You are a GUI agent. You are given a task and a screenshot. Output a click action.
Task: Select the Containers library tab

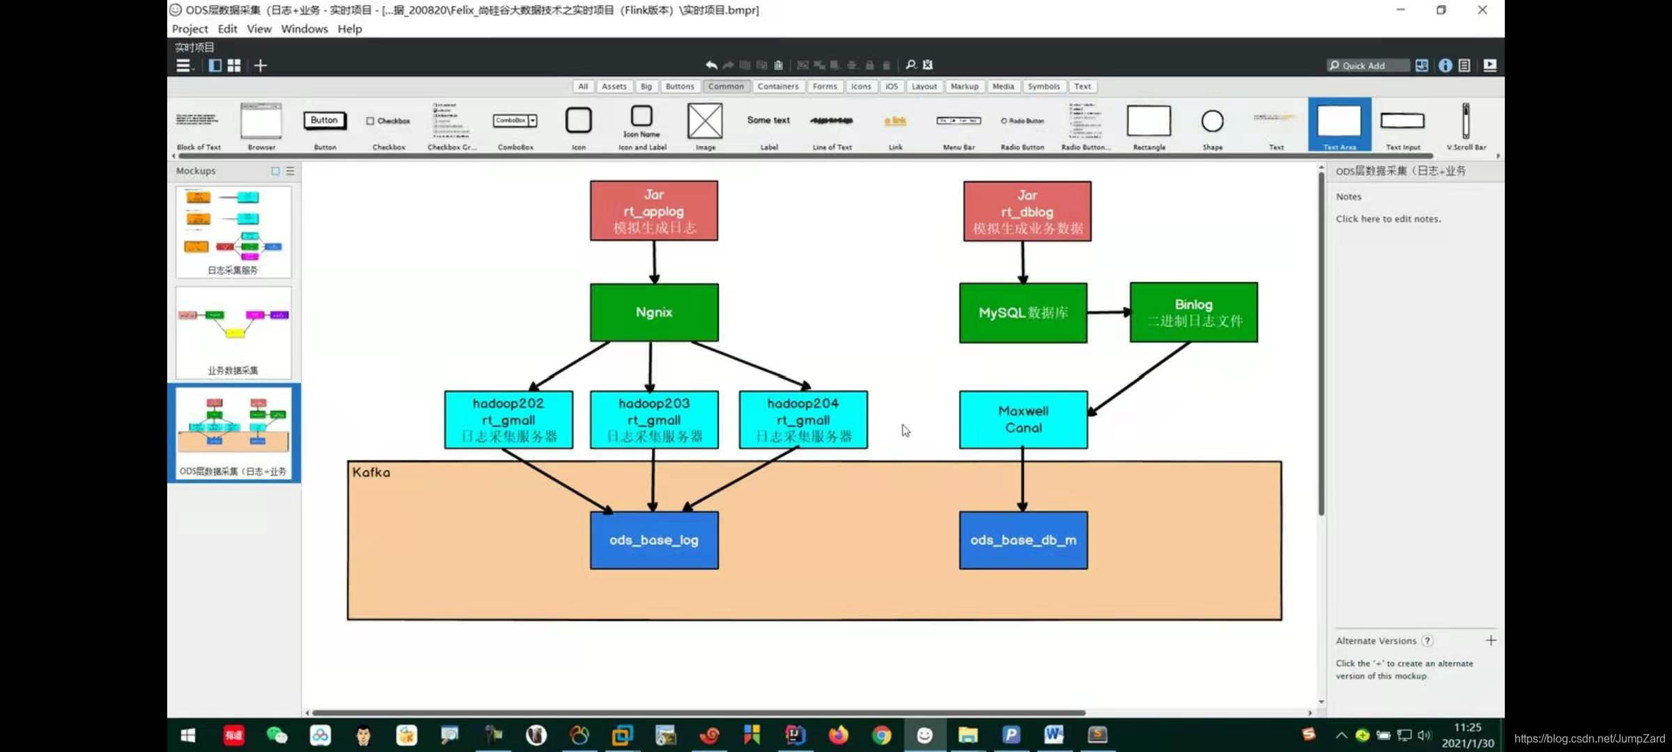point(778,86)
